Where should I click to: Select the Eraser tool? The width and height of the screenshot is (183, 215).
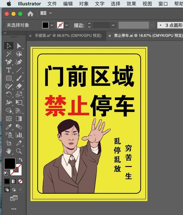(19, 86)
